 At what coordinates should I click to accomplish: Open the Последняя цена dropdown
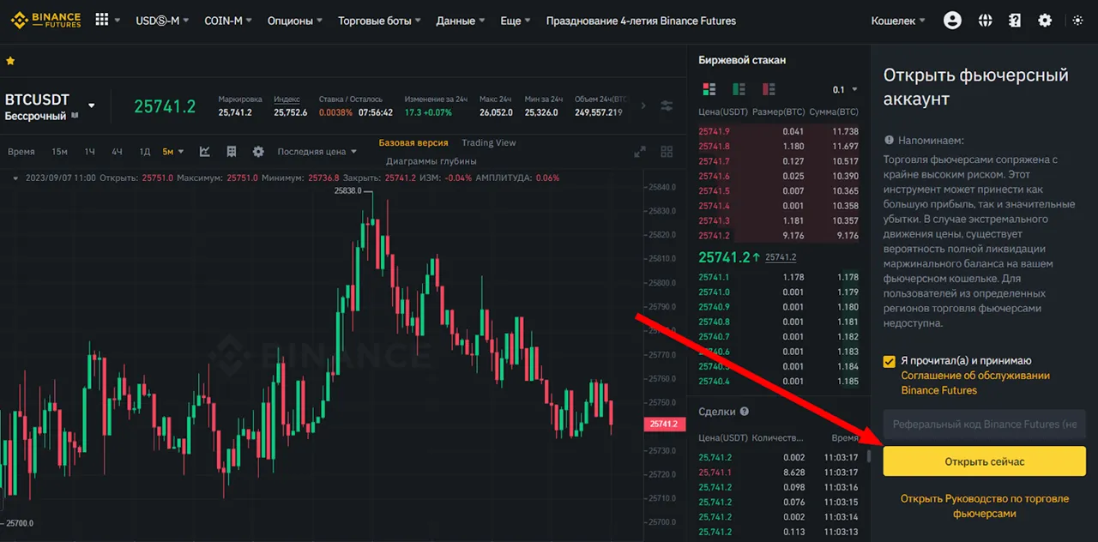click(317, 152)
